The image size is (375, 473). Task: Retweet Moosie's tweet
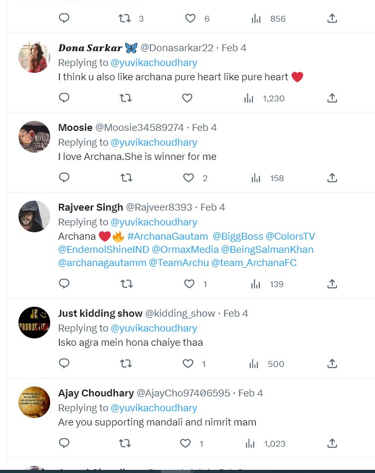pos(126,177)
